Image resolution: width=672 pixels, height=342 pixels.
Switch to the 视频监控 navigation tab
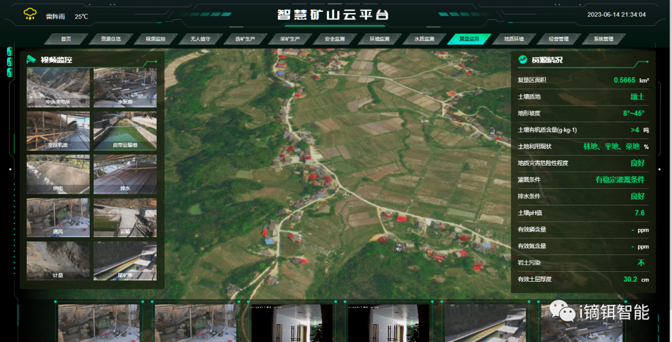(x=155, y=39)
